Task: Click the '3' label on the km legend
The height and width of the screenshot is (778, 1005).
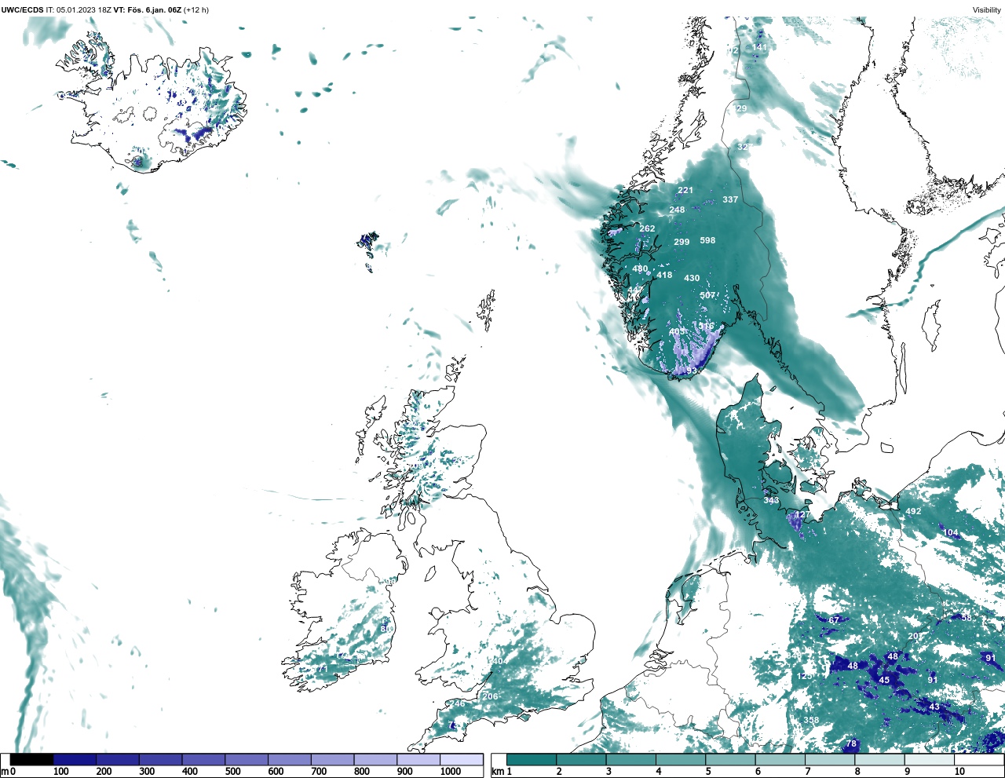Action: [x=608, y=772]
